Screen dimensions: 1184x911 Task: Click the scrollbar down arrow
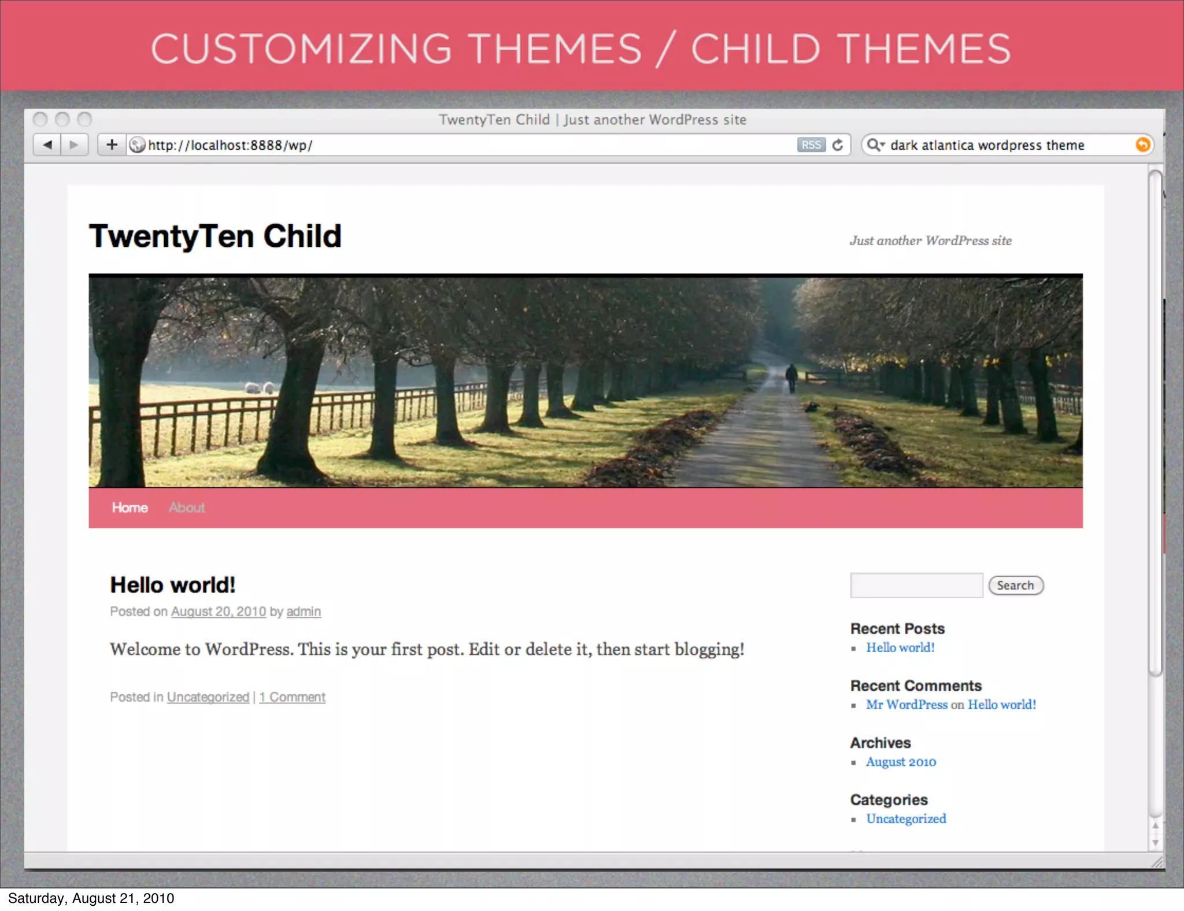(1155, 843)
